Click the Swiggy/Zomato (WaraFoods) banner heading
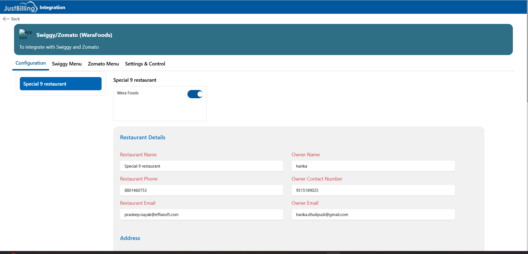This screenshot has height=254, width=528. [x=74, y=35]
